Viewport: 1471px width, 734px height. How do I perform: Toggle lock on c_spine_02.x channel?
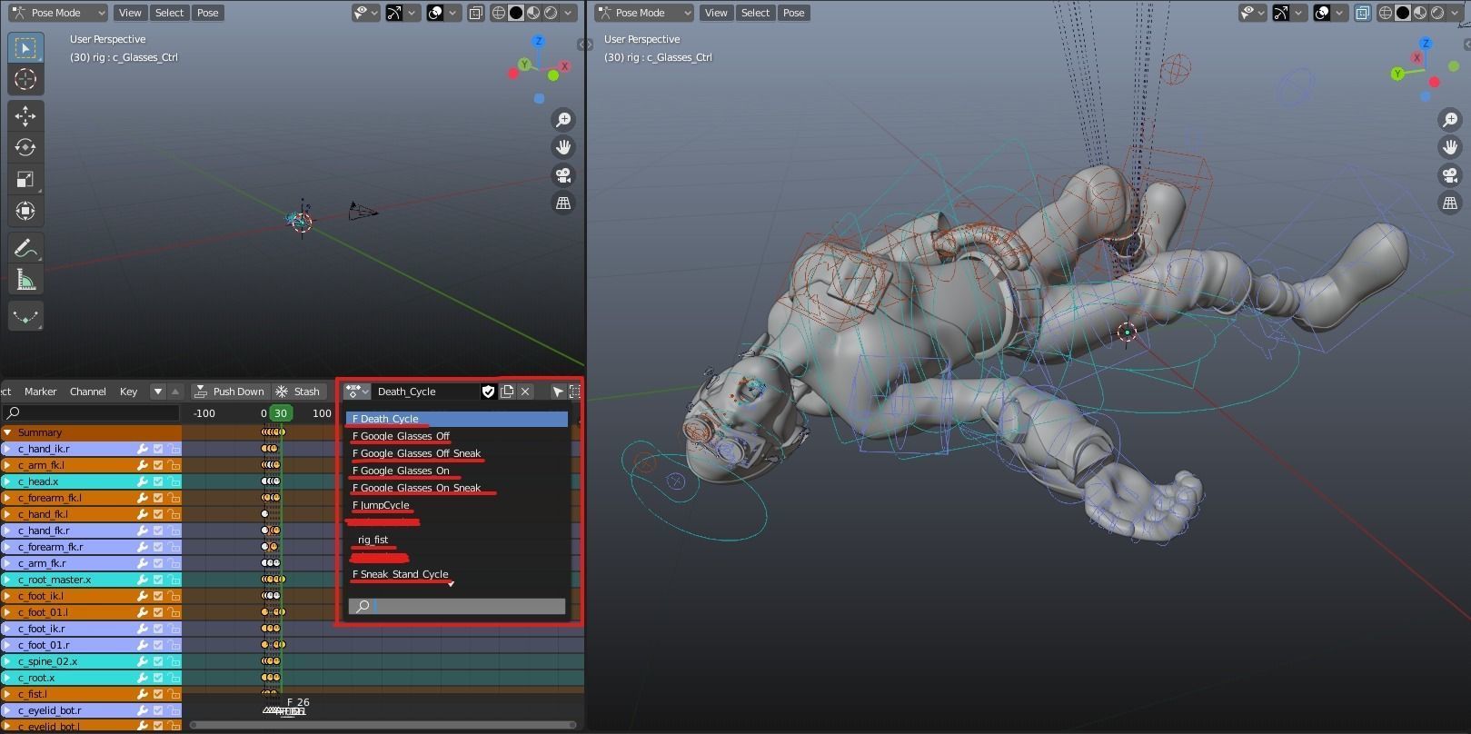click(x=173, y=661)
